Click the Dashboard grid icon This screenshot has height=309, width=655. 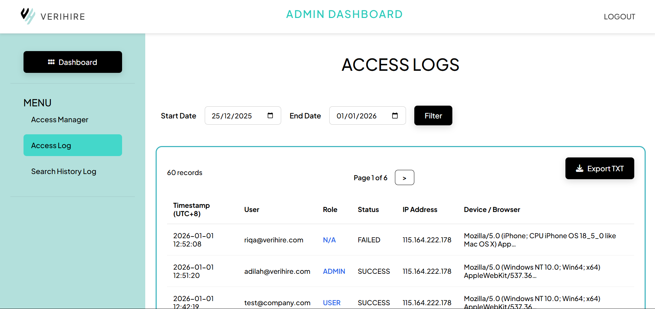pos(51,62)
